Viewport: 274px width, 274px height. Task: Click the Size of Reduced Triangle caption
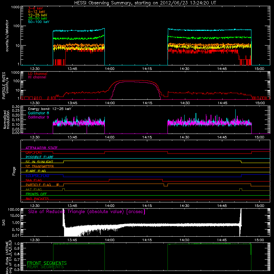tap(87, 212)
